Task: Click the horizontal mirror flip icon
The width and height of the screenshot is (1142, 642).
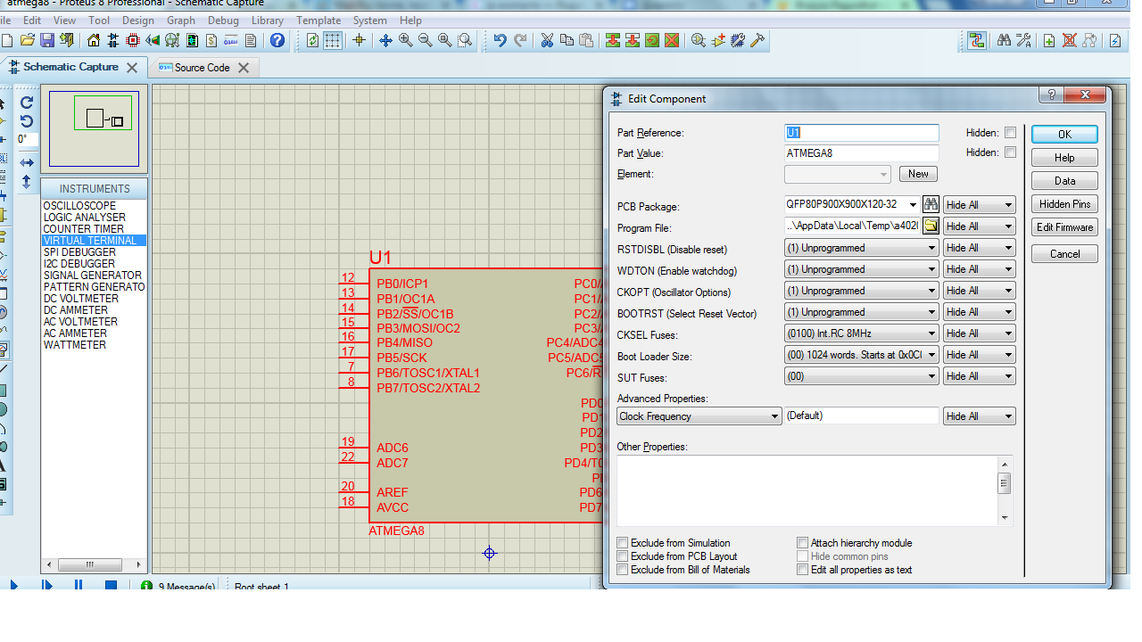Action: click(x=27, y=162)
